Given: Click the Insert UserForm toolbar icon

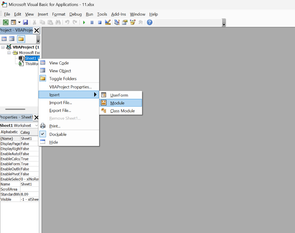Looking at the screenshot, I should (13, 22).
